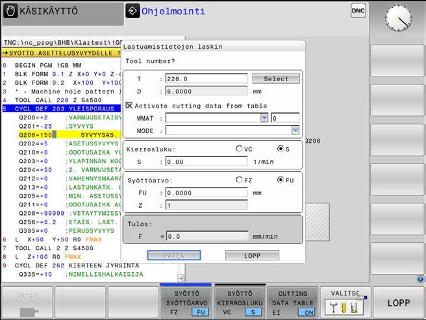
Task: Click the yellow SYOTTO ASETTELUSYVYYDELLE prompt bar
Action: point(62,53)
